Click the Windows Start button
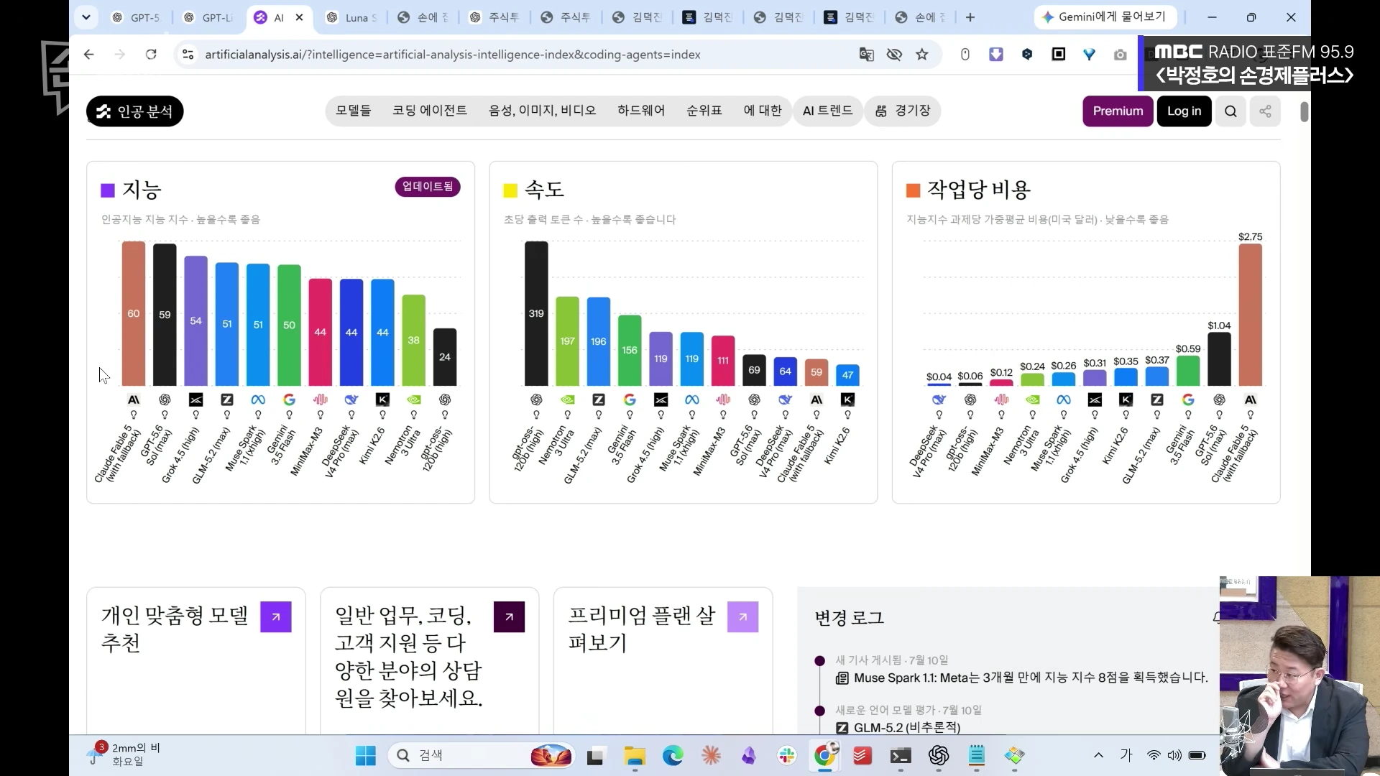 [366, 756]
